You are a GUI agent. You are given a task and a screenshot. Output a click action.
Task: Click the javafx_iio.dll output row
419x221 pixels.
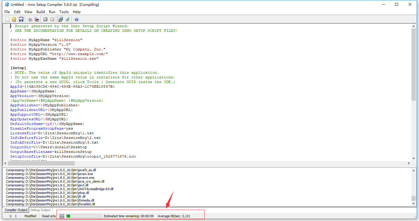coord(51,170)
